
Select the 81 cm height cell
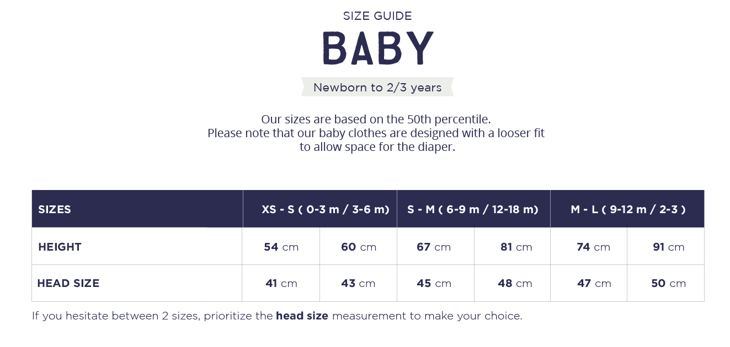[x=512, y=246]
